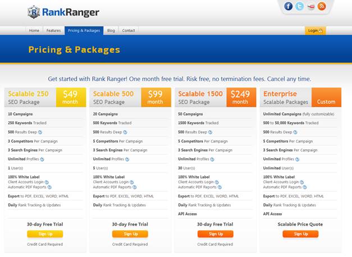Click '20 Campaigns' text
The image size is (352, 257).
pyautogui.click(x=106, y=114)
